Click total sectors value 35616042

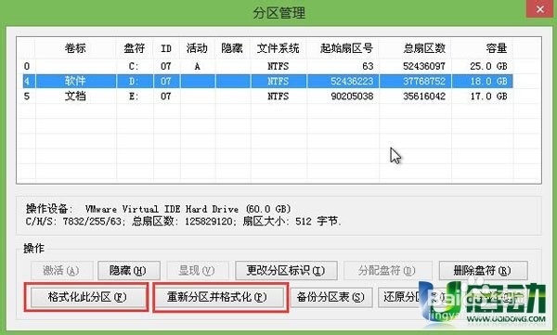pyautogui.click(x=424, y=96)
